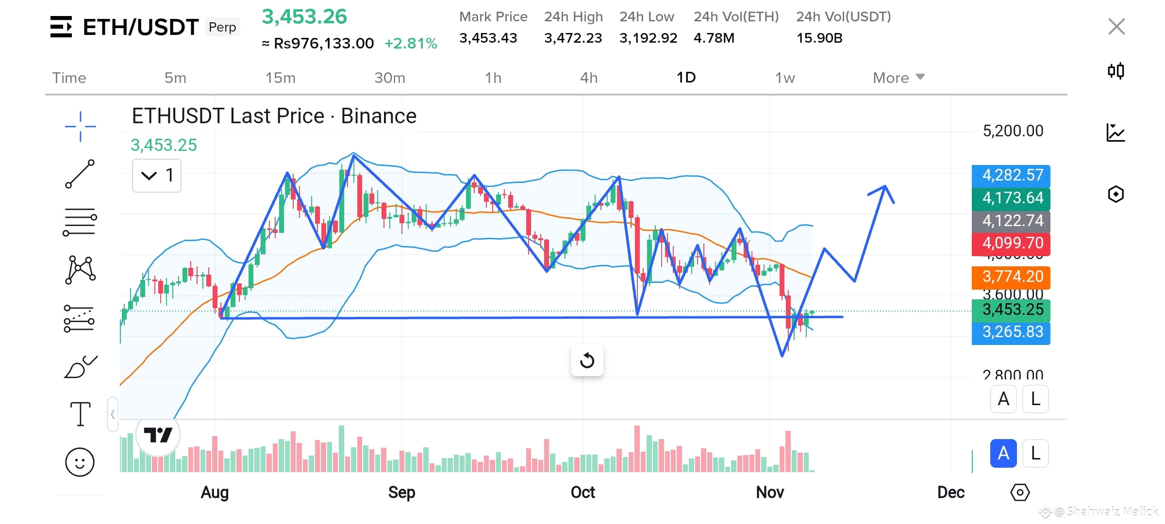The width and height of the screenshot is (1165, 524).
Task: Open the candlestick chart type icon
Action: click(1116, 71)
